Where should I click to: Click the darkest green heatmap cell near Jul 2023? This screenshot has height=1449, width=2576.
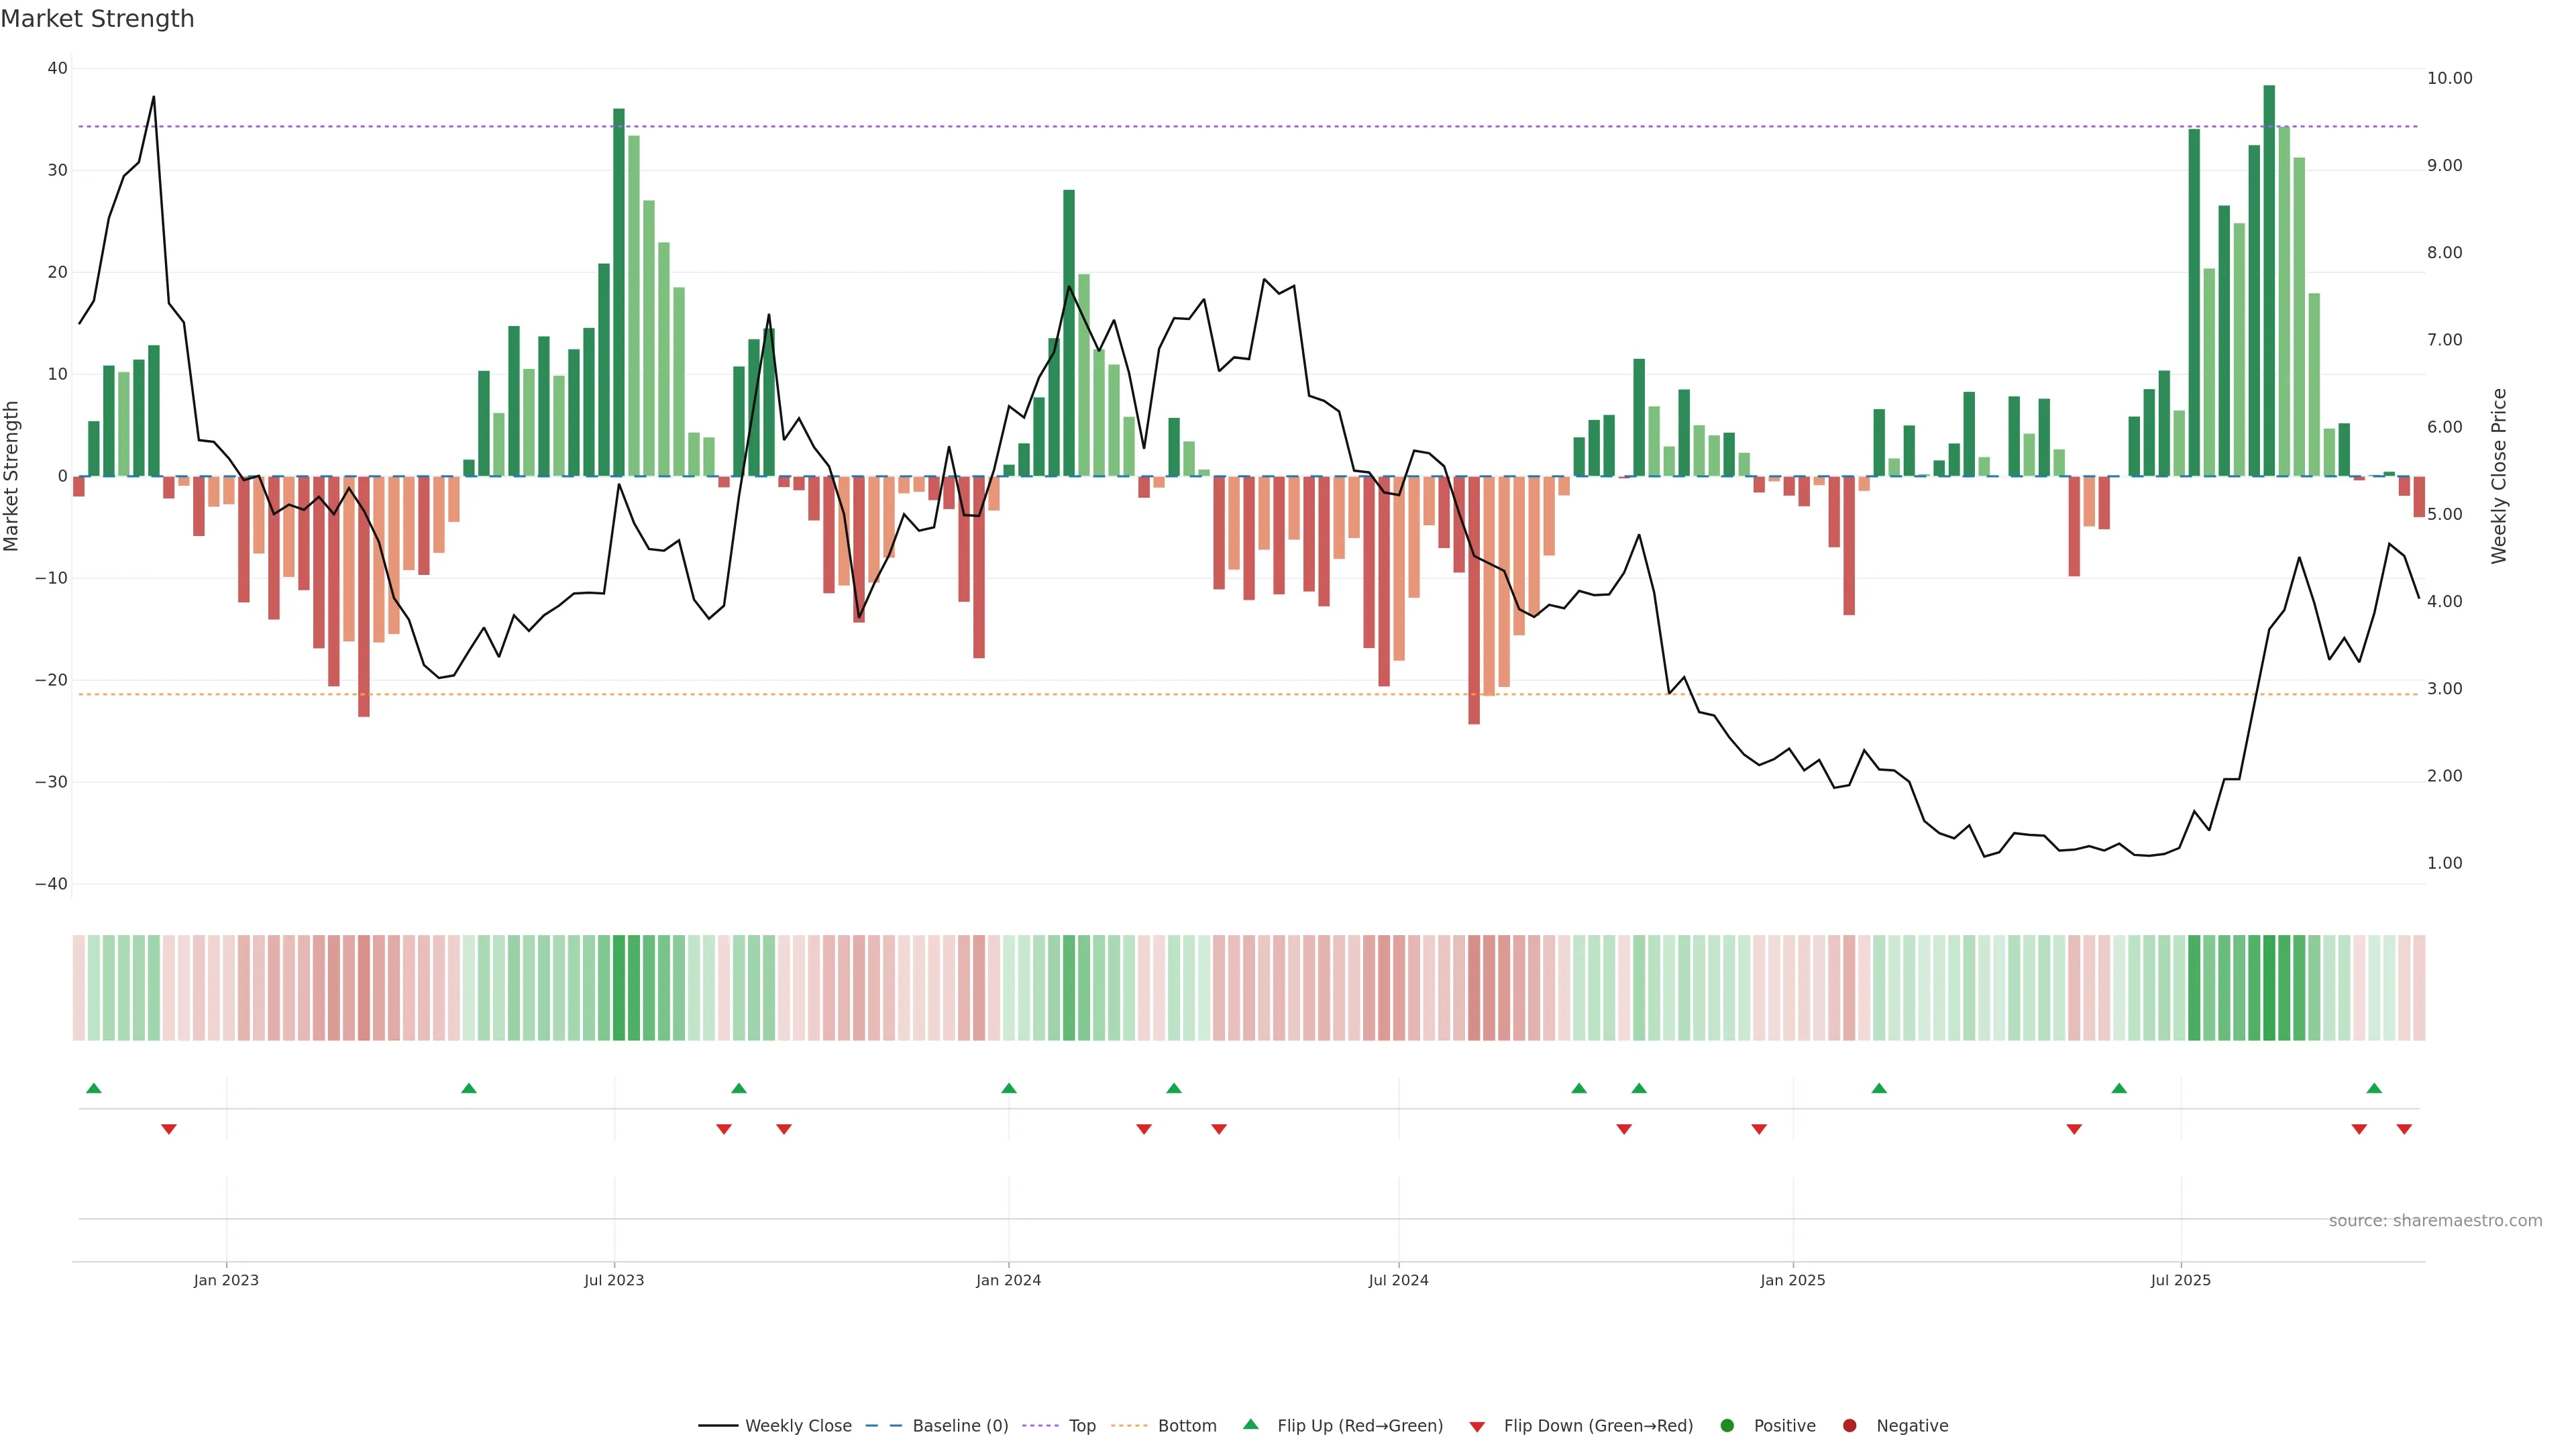click(x=619, y=988)
